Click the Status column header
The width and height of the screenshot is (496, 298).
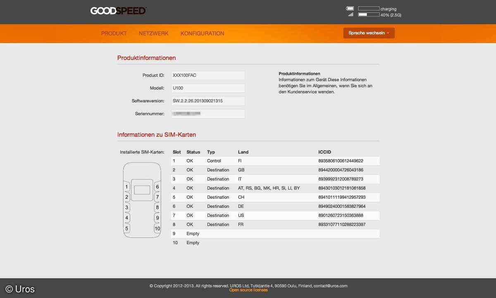pos(193,152)
